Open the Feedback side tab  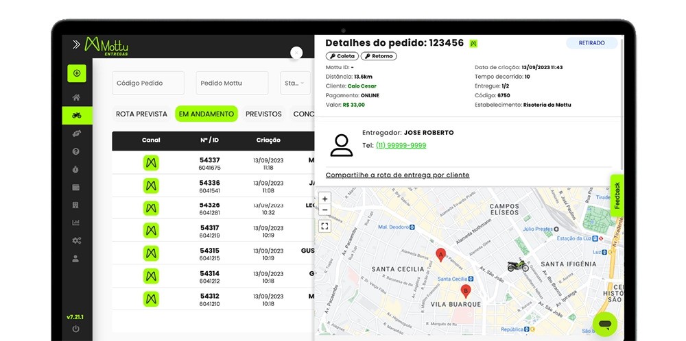coord(617,195)
